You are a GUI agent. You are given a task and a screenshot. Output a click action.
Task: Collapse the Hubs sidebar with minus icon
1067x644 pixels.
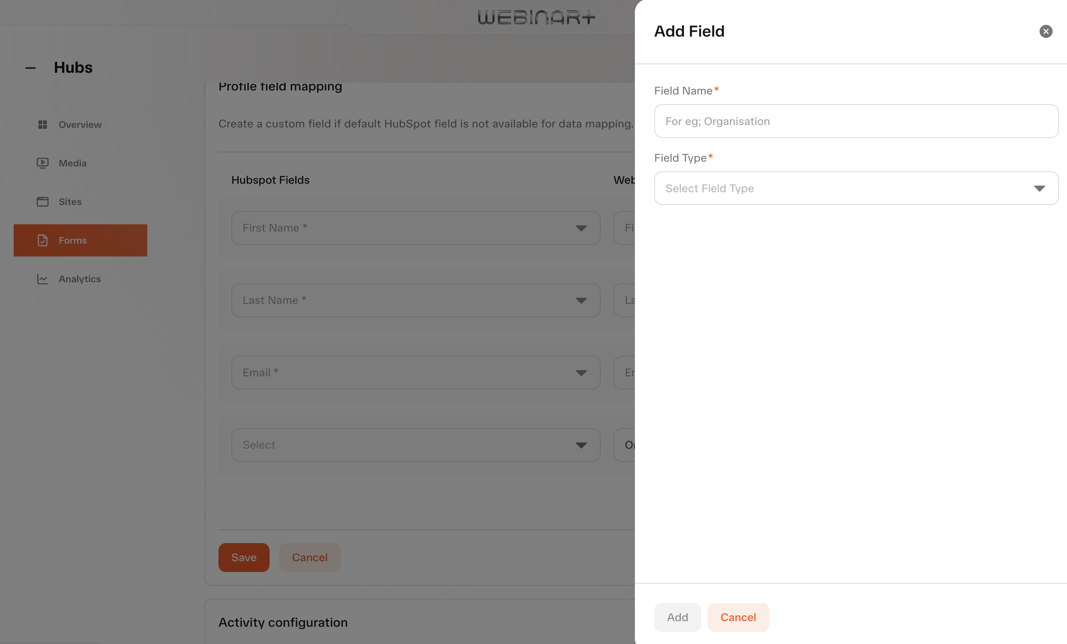coord(30,68)
